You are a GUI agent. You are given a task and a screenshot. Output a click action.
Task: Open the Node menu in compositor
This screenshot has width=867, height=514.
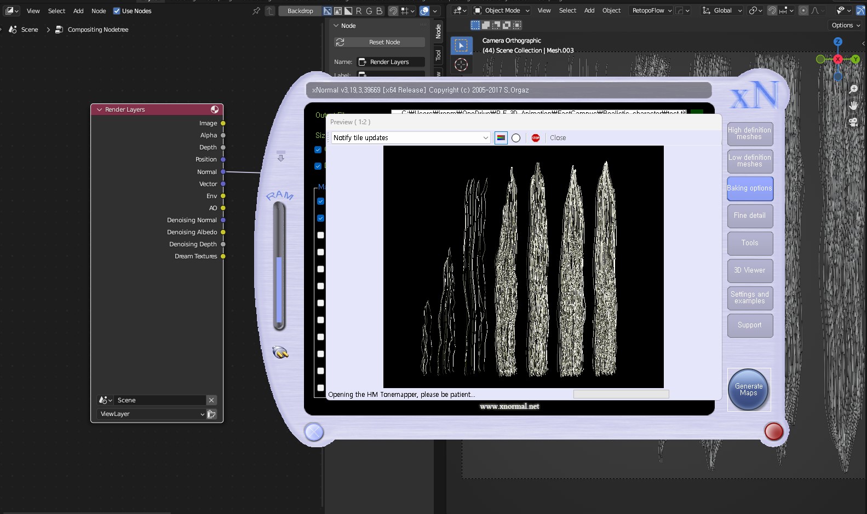click(x=99, y=11)
